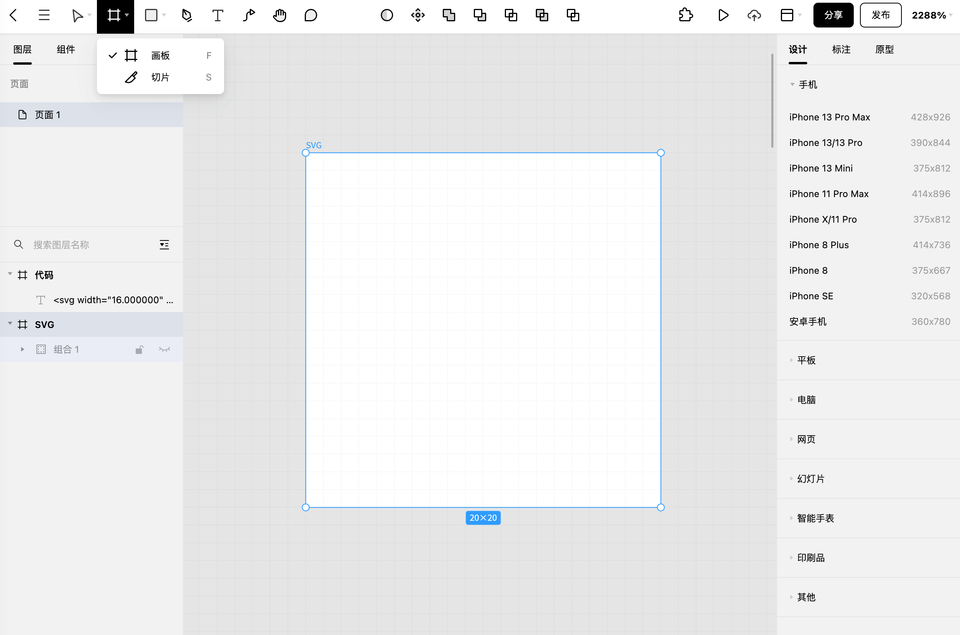
Task: Collapse the SVG frame layer
Action: (x=10, y=324)
